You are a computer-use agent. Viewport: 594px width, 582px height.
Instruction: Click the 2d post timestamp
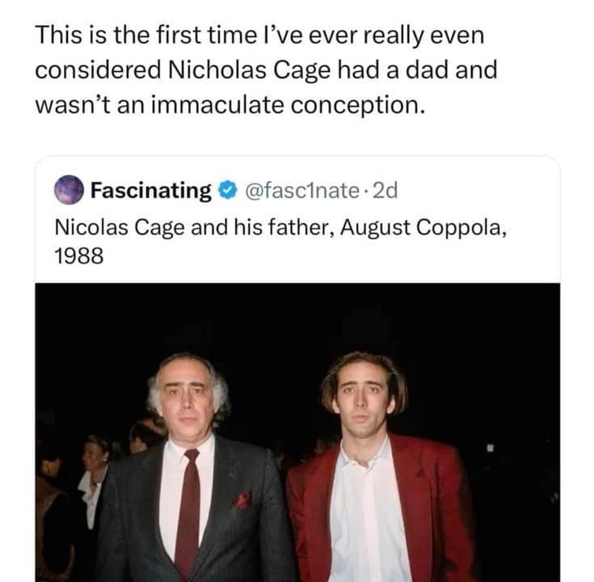pyautogui.click(x=388, y=191)
